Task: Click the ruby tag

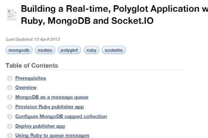Action: tap(92, 50)
